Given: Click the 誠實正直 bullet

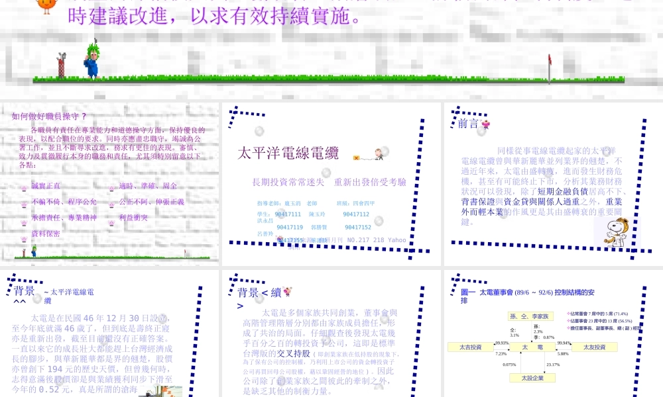Looking at the screenshot, I should tap(46, 186).
